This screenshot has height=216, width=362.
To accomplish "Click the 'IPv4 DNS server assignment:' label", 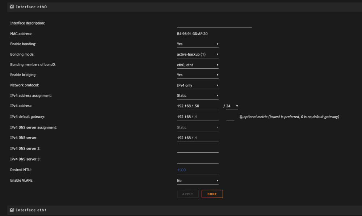I will (33, 127).
